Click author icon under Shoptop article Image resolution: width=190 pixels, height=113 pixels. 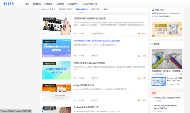(168, 85)
